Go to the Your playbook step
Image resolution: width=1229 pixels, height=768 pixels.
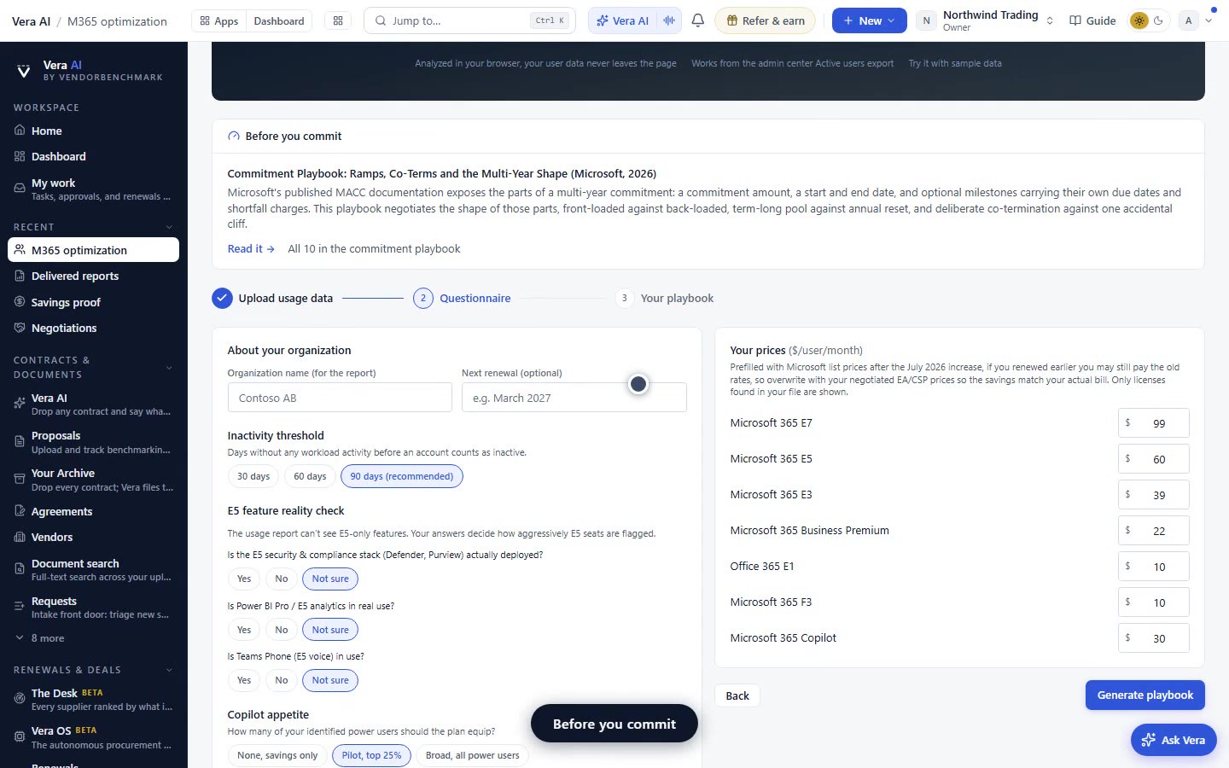pos(665,298)
